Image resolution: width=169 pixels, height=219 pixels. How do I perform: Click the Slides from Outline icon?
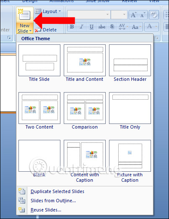coord(22,201)
